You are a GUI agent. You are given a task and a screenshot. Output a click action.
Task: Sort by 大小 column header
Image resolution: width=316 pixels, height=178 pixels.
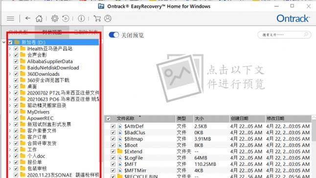199,118
